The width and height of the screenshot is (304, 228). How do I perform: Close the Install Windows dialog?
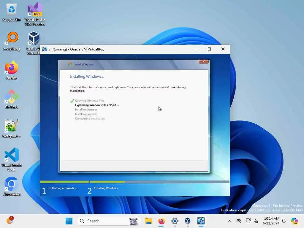click(x=204, y=61)
